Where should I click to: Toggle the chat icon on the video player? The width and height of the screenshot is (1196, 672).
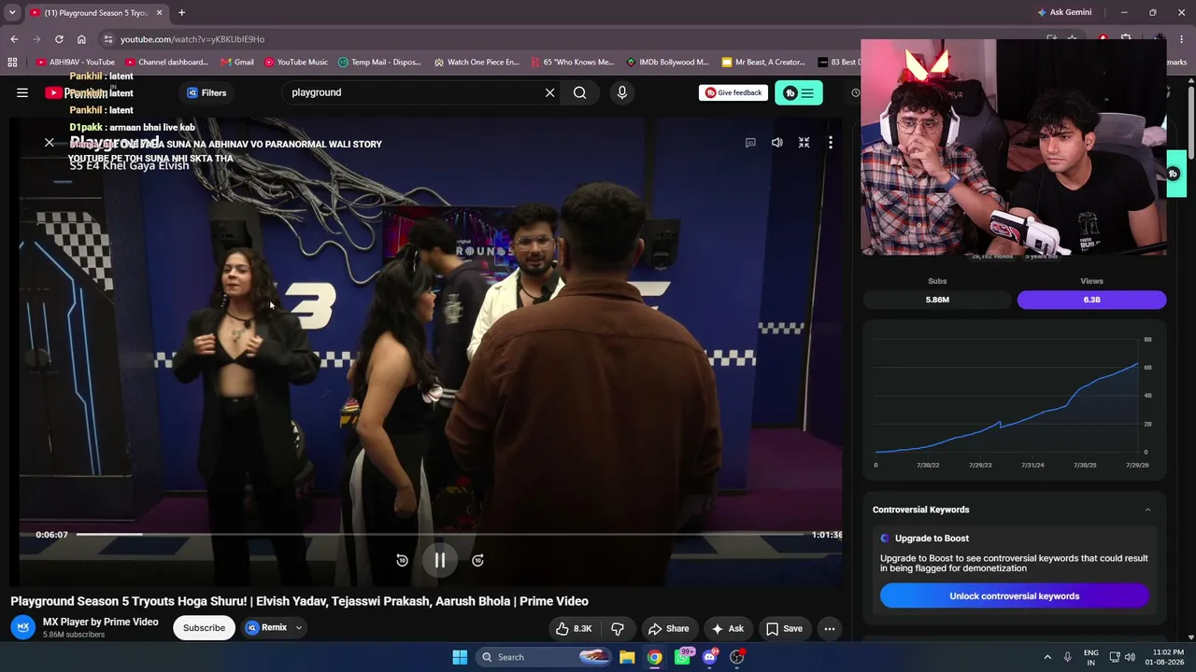pos(750,143)
